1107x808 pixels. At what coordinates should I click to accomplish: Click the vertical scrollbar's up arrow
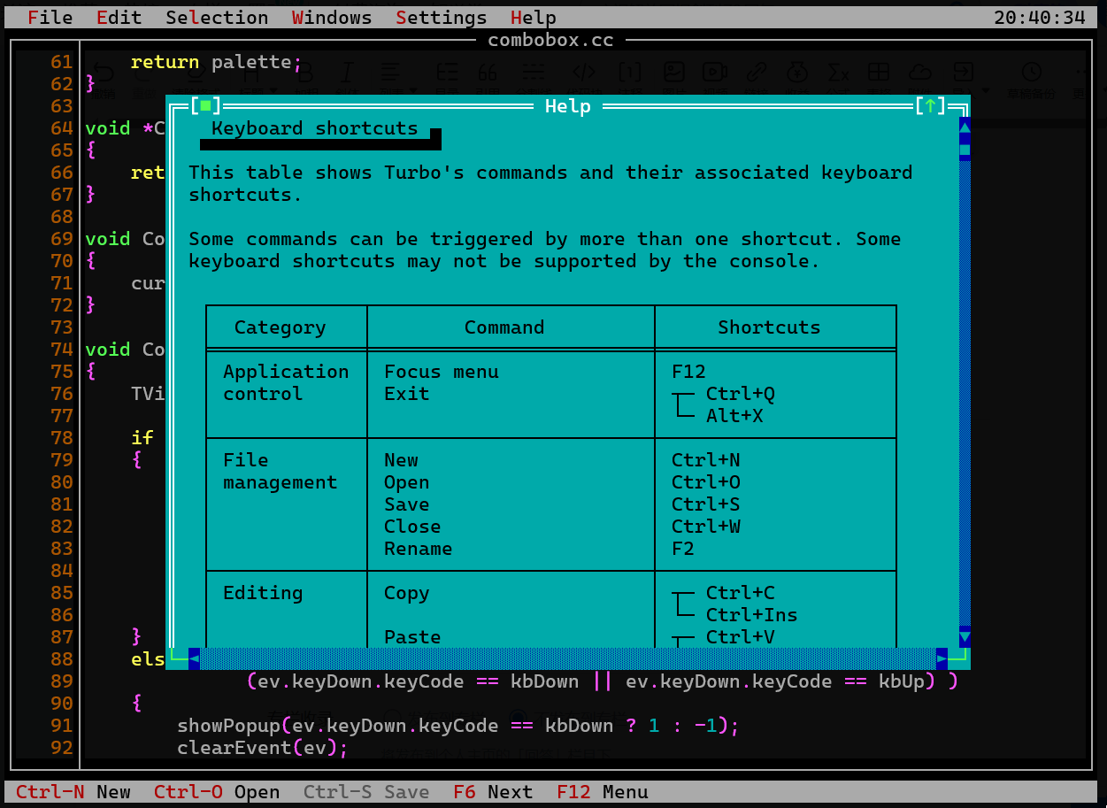[965, 128]
